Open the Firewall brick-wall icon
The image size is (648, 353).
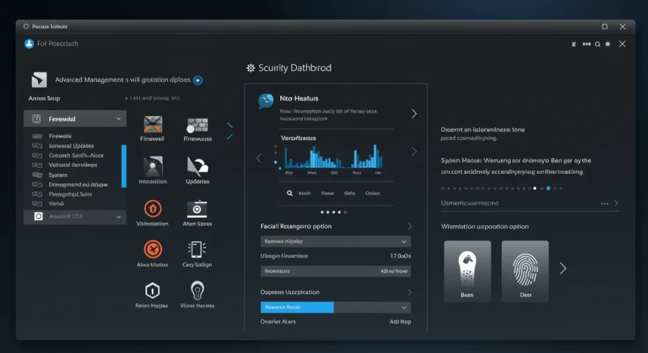coord(153,124)
